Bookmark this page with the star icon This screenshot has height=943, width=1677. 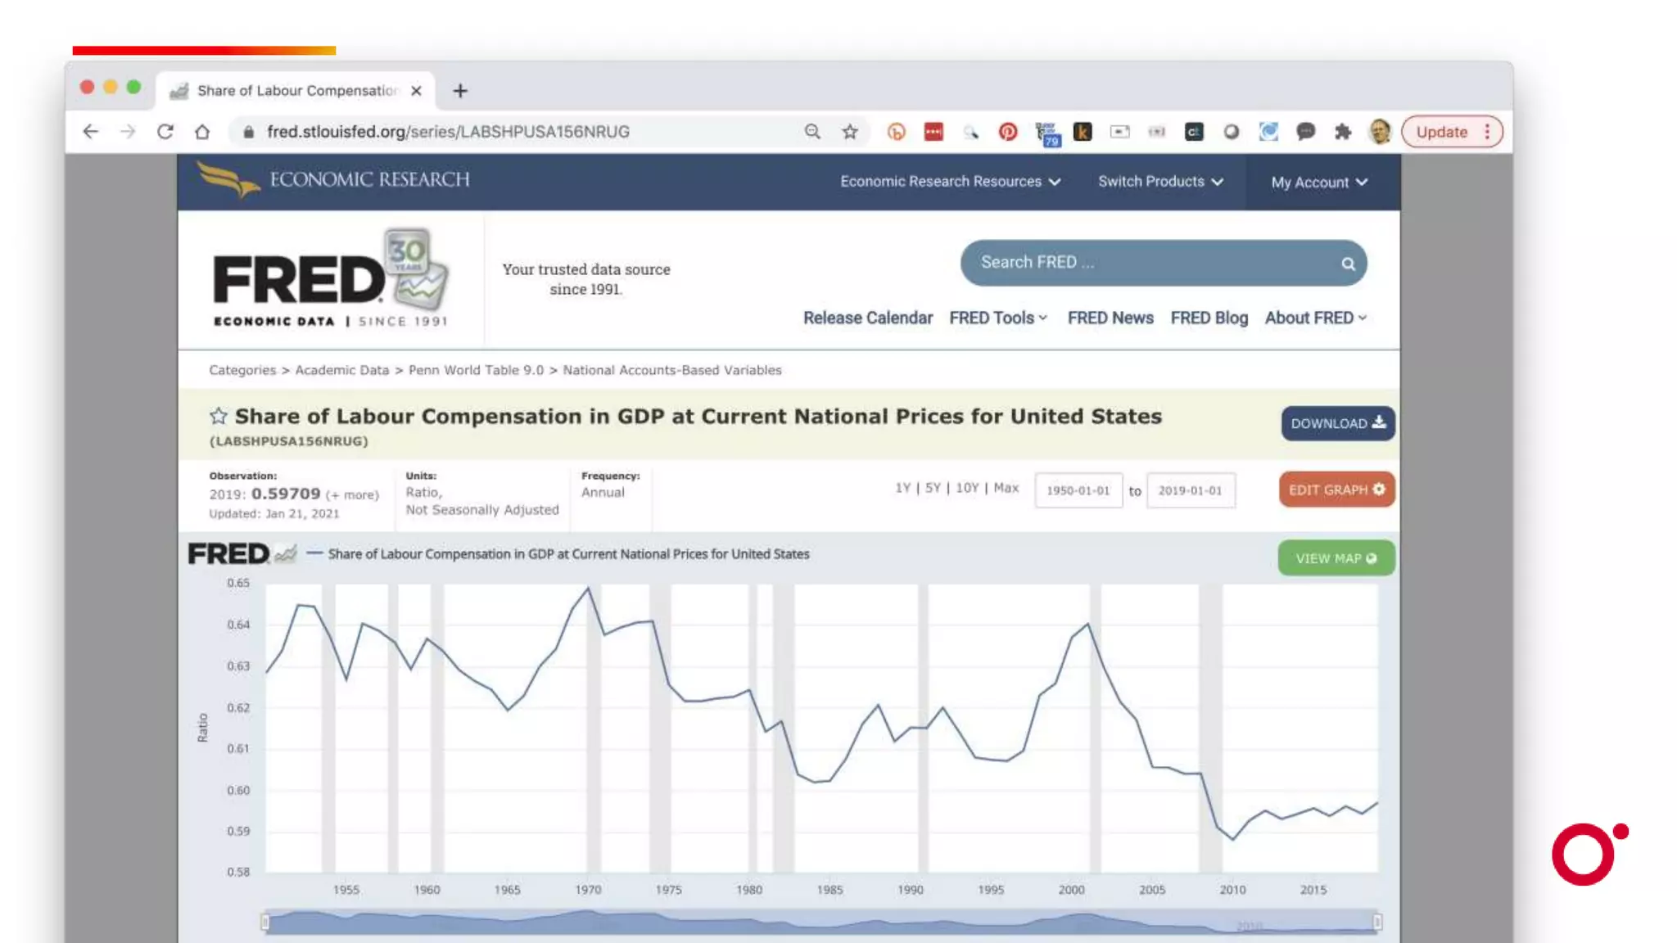850,132
